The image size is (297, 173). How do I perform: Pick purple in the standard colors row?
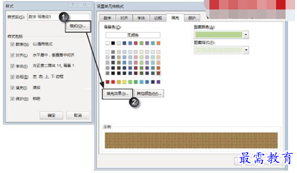[x=158, y=82]
